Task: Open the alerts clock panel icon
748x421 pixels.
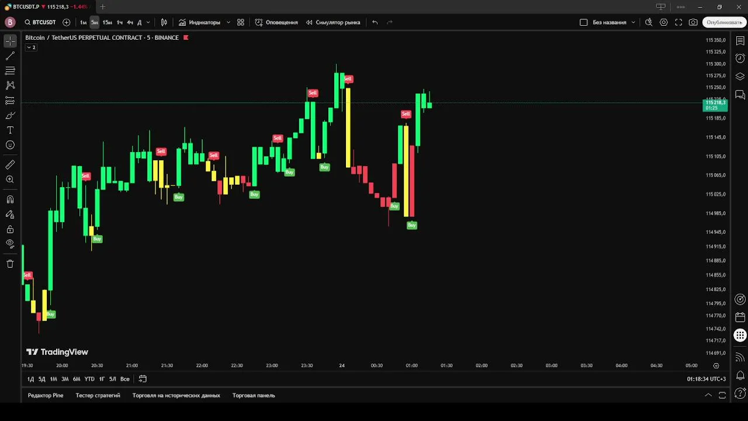Action: point(740,58)
